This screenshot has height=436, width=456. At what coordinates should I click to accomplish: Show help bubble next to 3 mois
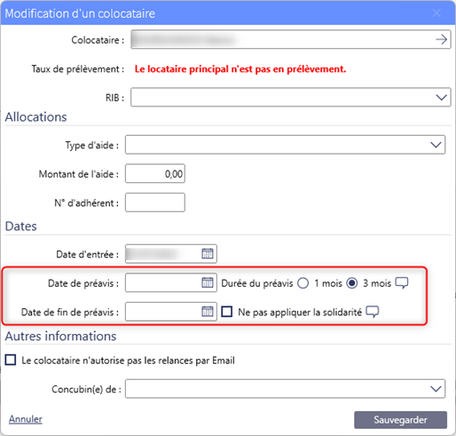coord(402,283)
